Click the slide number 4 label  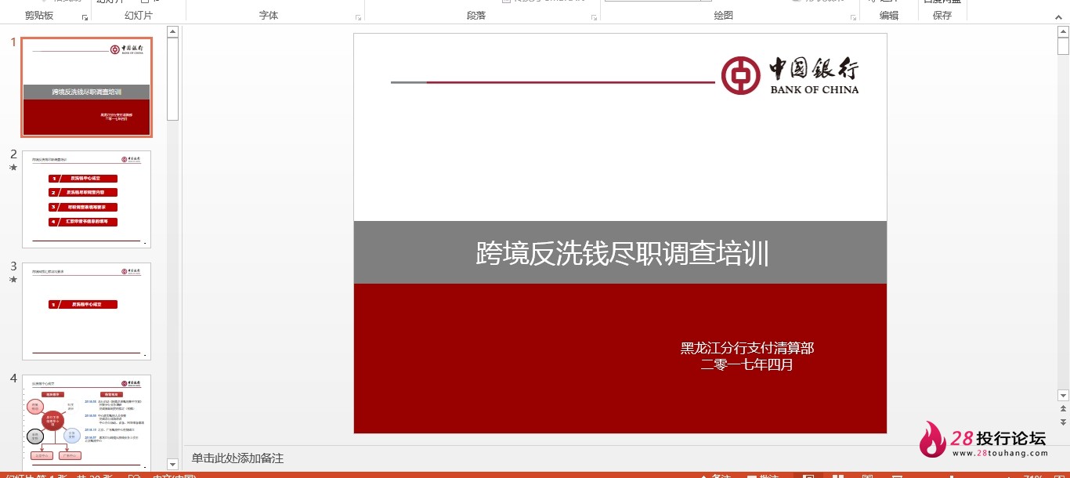[x=13, y=378]
